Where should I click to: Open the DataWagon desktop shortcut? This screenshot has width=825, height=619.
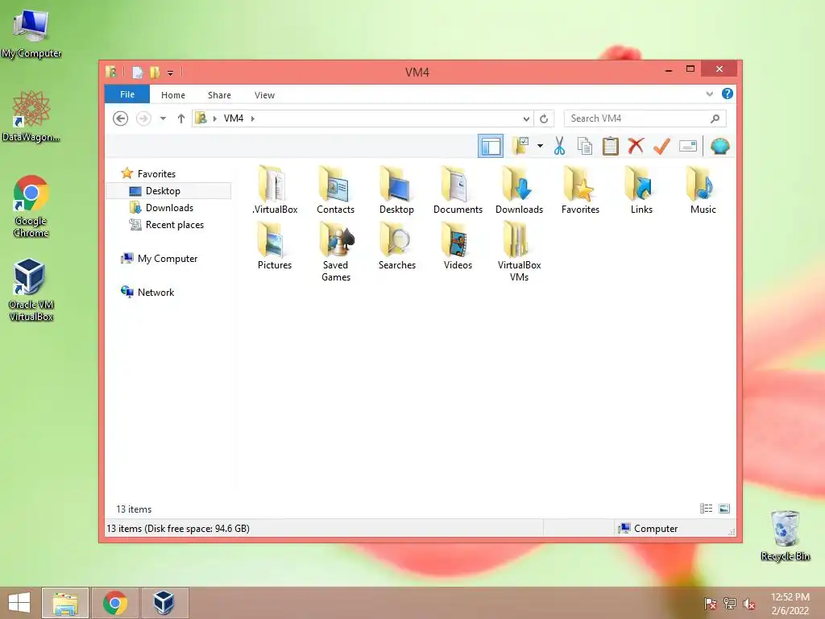coord(31,116)
